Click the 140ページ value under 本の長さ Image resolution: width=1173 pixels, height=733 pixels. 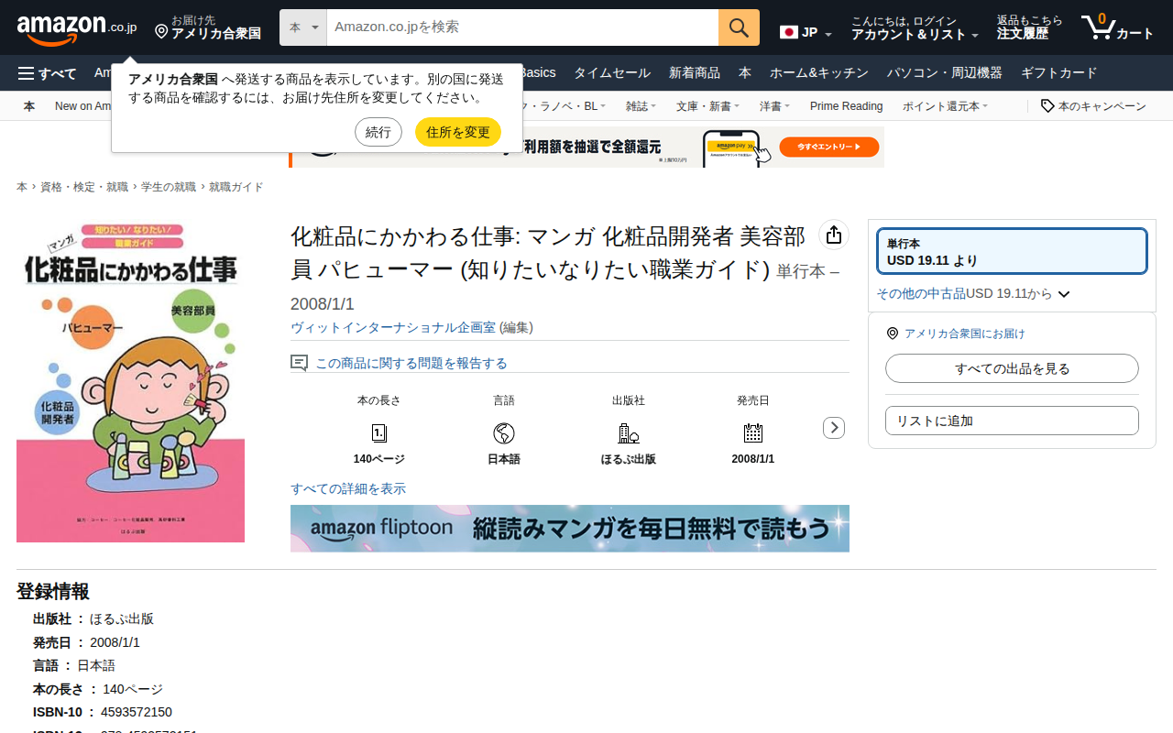click(379, 459)
